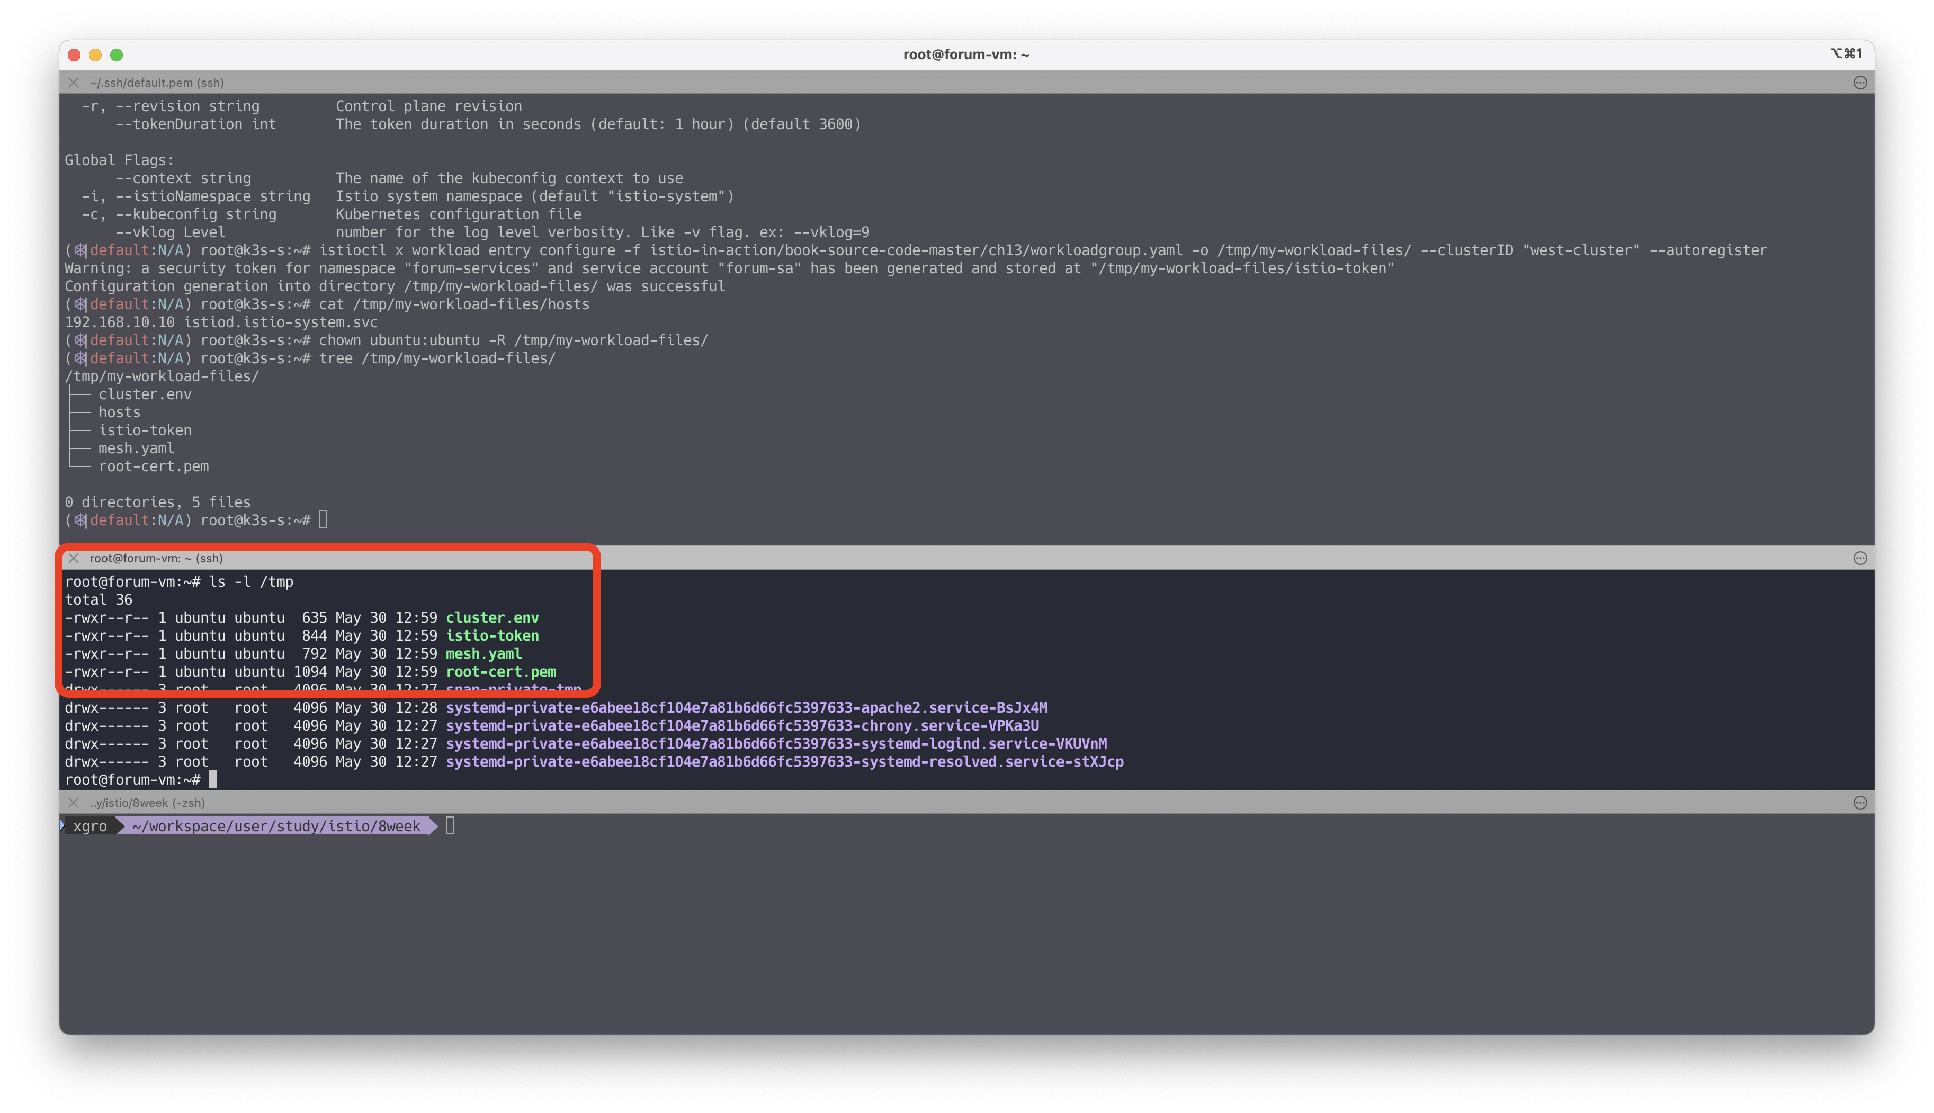Click the 'Configuration generation into directory' line
This screenshot has height=1113, width=1934.
pos(395,286)
